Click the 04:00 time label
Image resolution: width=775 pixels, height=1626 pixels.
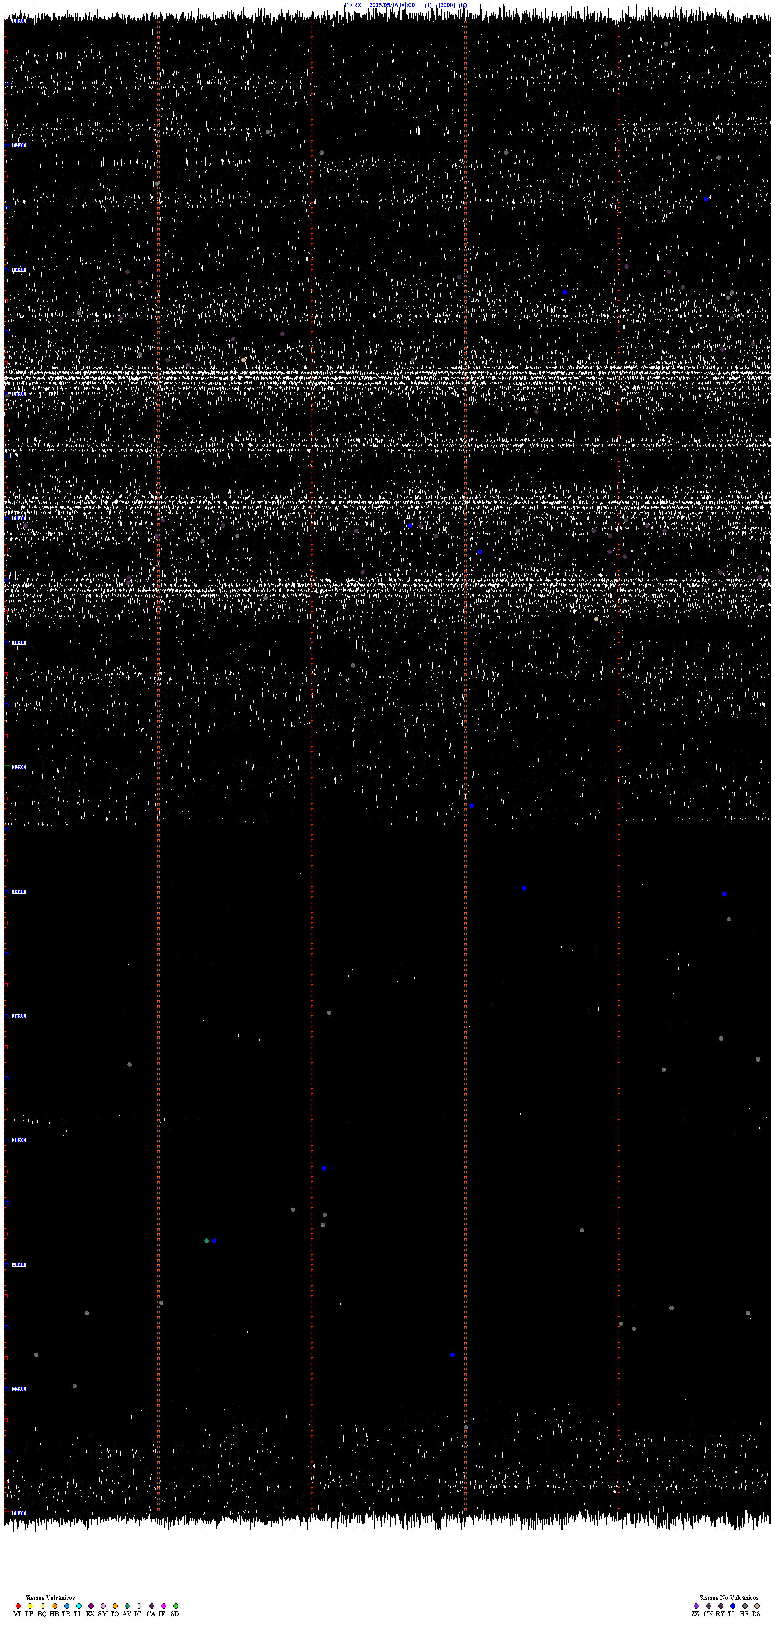pyautogui.click(x=19, y=270)
